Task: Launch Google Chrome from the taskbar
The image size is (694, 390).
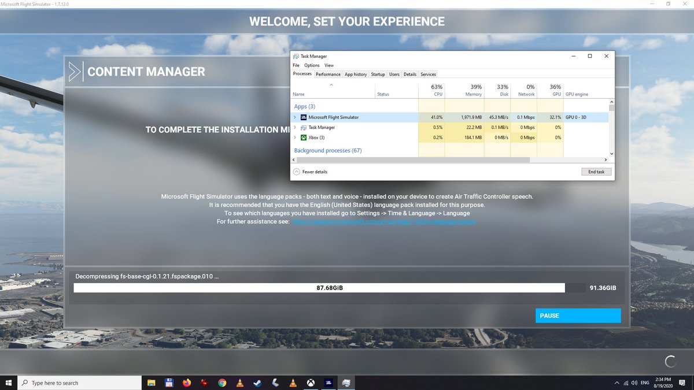Action: tap(222, 382)
